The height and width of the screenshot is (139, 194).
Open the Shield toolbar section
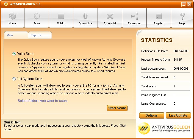click(x=61, y=18)
